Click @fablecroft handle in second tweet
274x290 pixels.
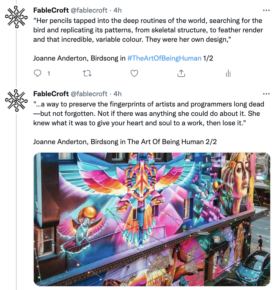point(89,94)
